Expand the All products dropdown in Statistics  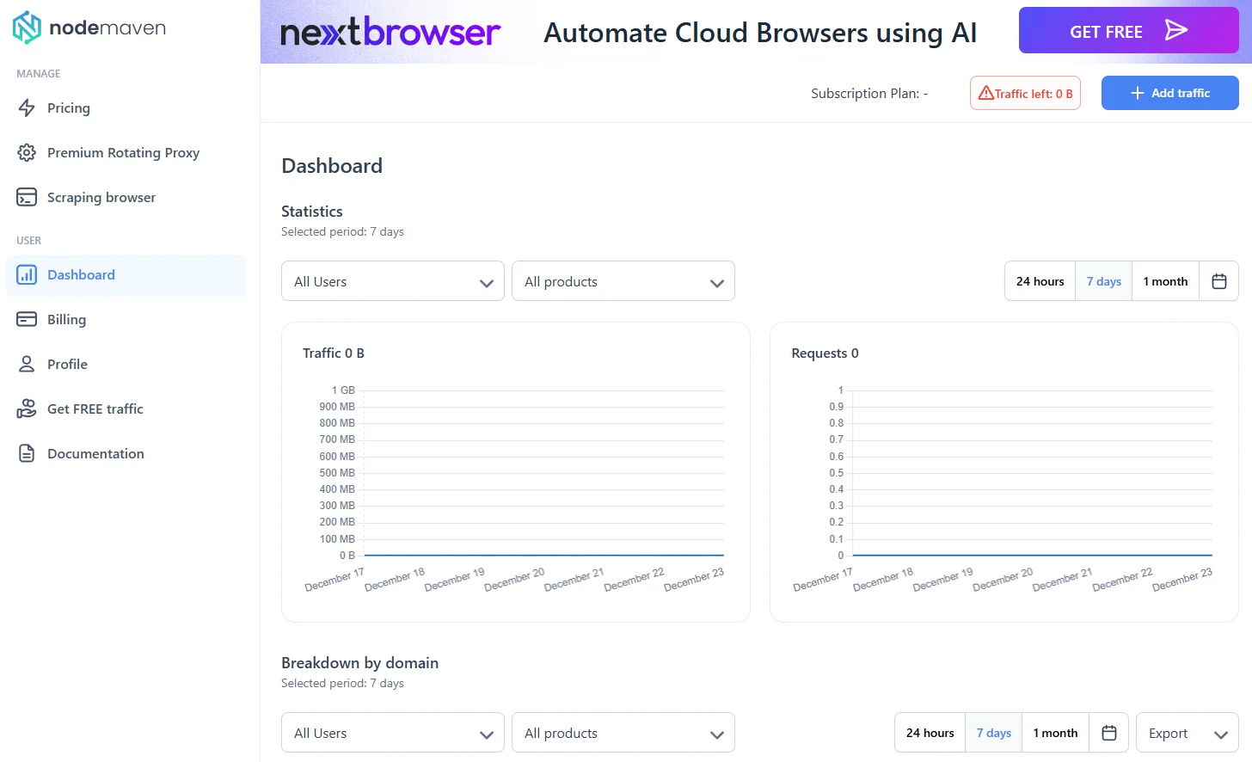point(623,281)
